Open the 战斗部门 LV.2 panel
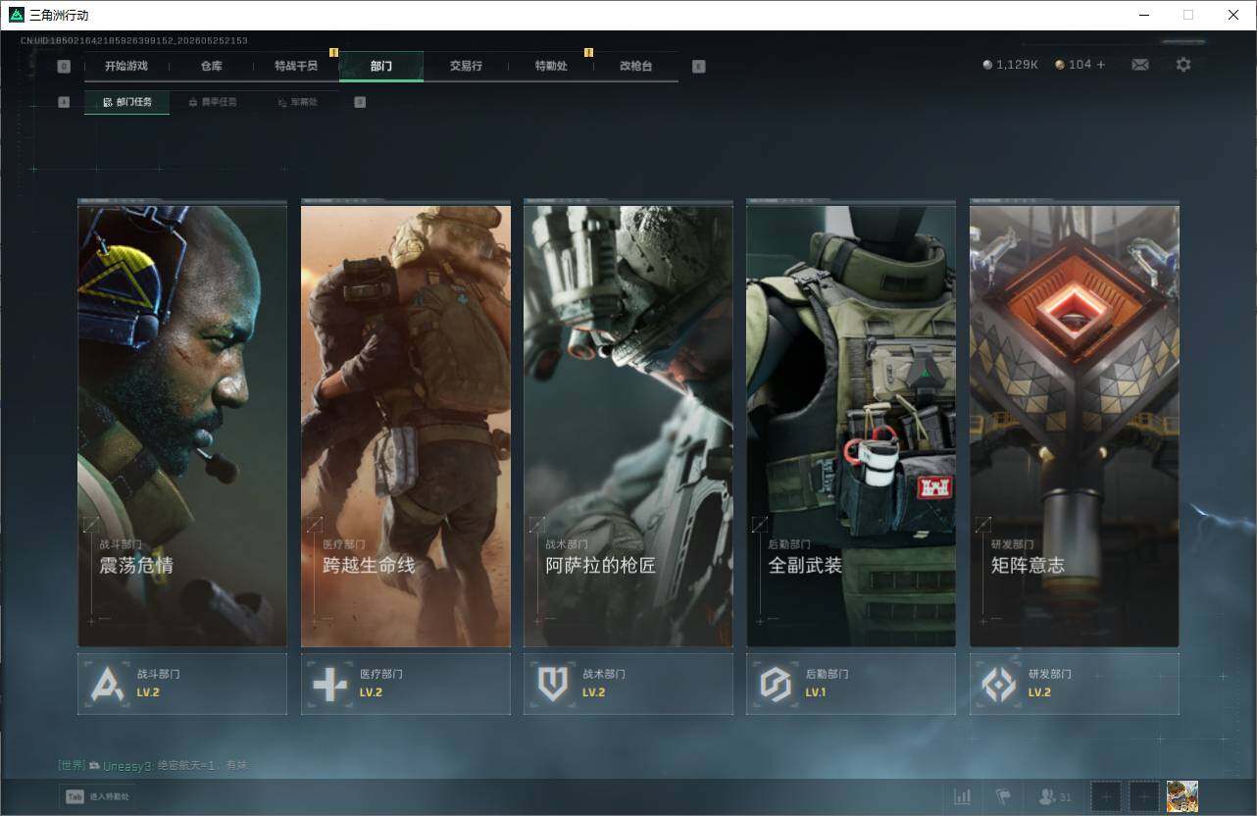This screenshot has width=1257, height=816. [x=182, y=684]
